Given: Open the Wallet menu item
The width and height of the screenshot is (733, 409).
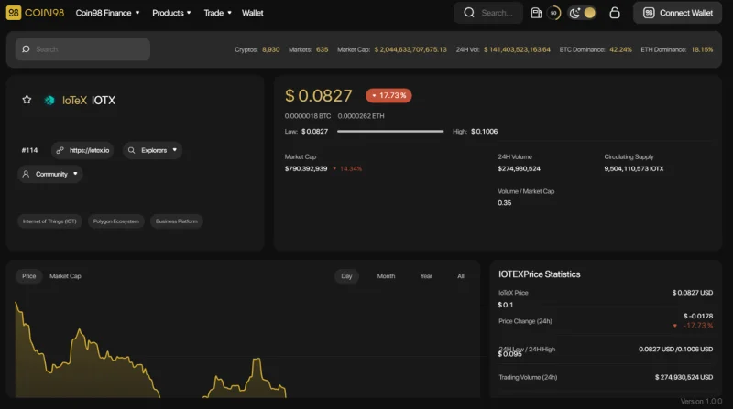Looking at the screenshot, I should pyautogui.click(x=253, y=13).
